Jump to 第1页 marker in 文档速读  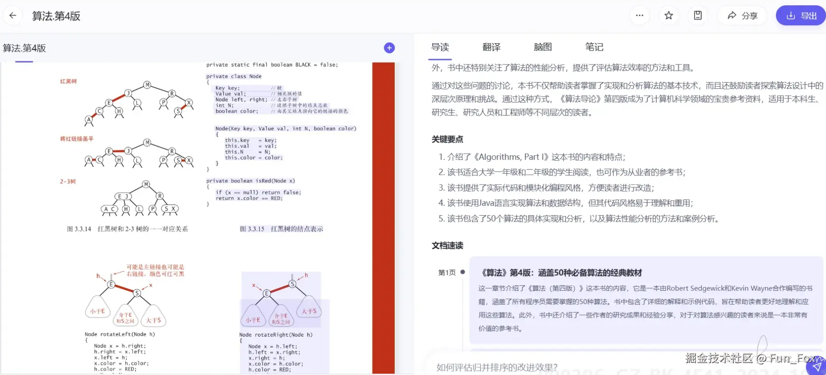447,273
